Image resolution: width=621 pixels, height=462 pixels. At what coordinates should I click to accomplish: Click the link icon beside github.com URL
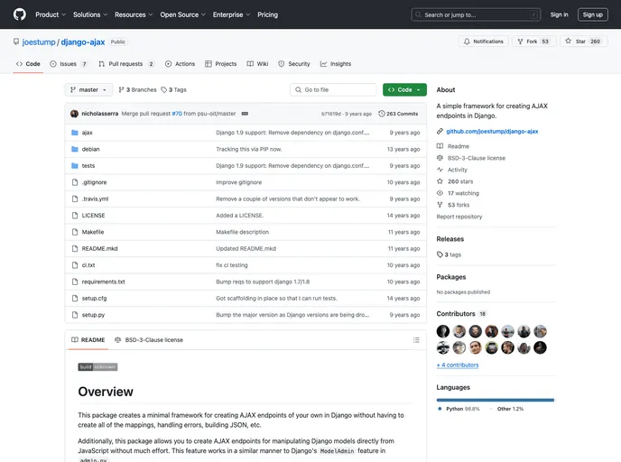click(440, 132)
